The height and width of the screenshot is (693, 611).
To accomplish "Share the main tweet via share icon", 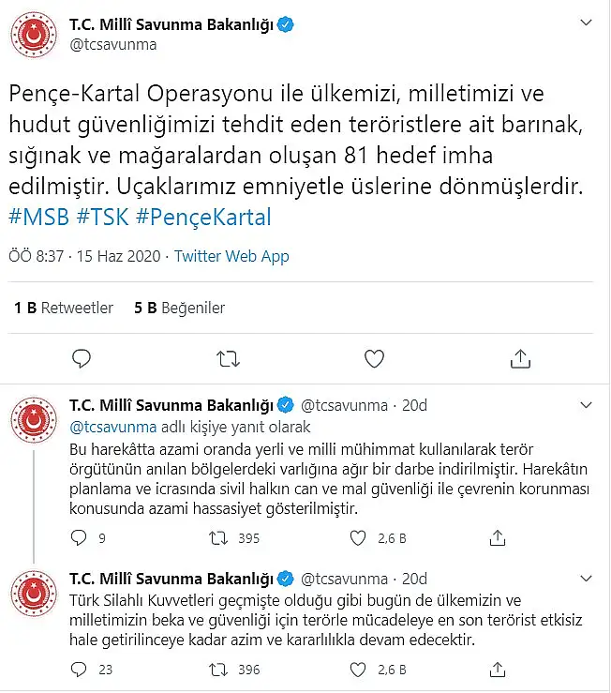I will tap(520, 358).
